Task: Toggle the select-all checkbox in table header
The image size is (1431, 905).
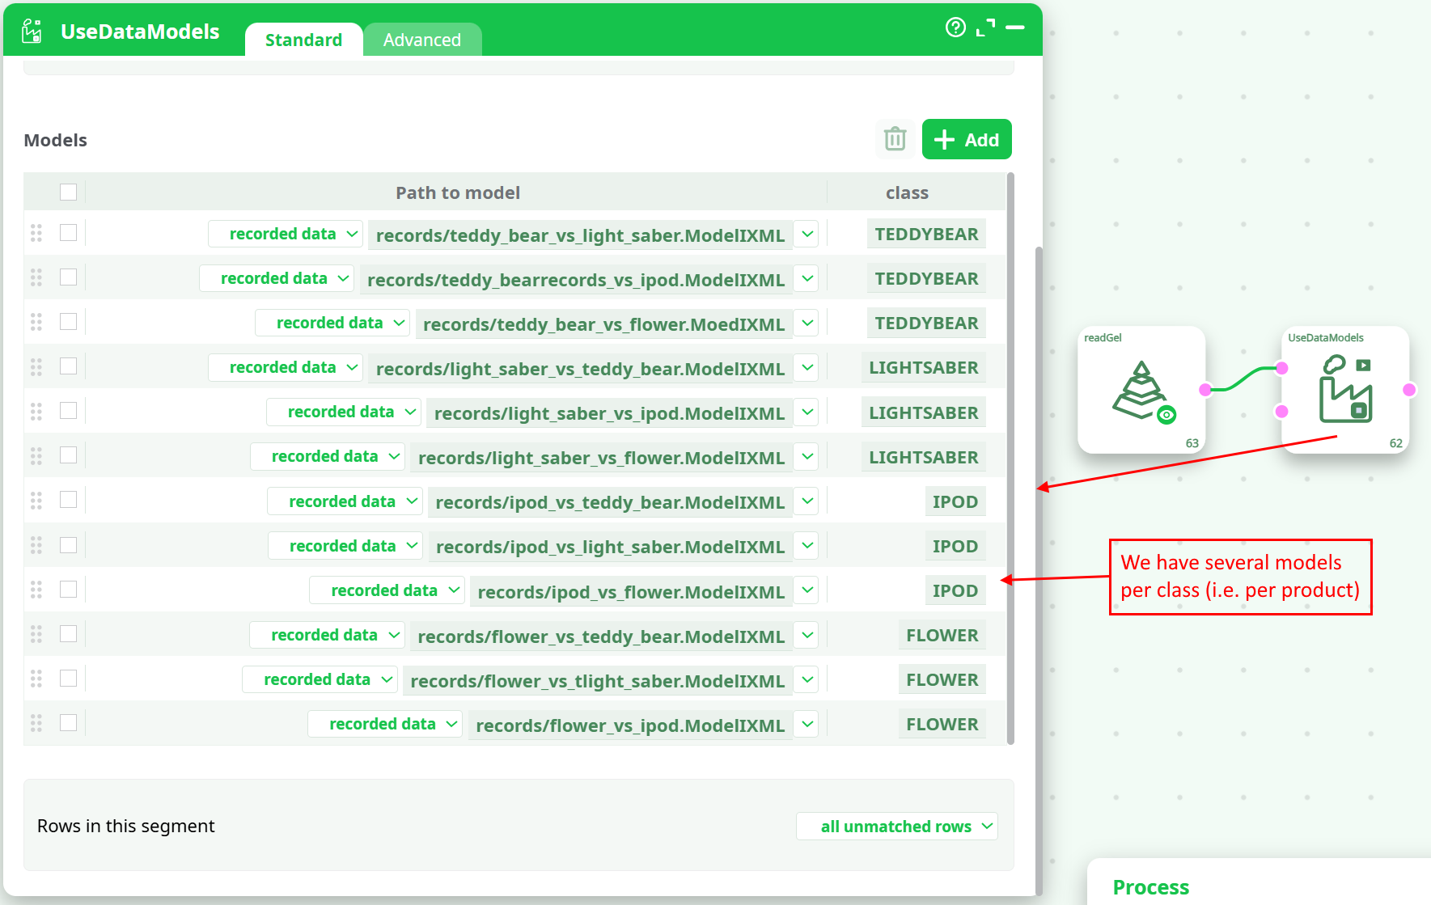Action: (x=69, y=192)
